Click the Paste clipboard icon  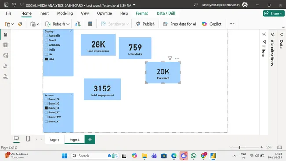click(x=7, y=24)
